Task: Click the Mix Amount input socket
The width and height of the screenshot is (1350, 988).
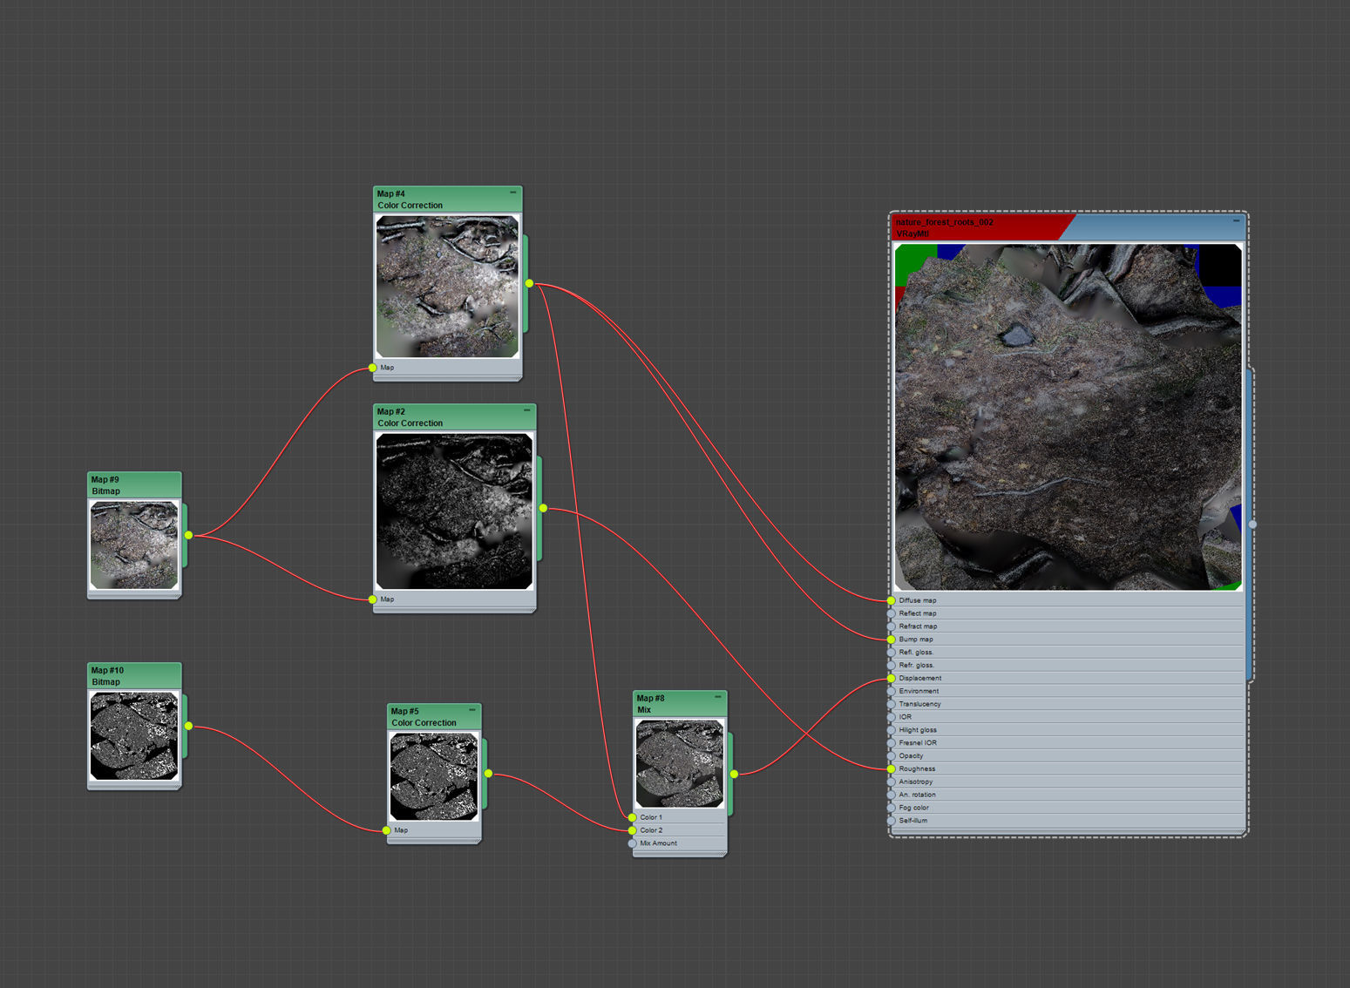Action: click(x=633, y=843)
